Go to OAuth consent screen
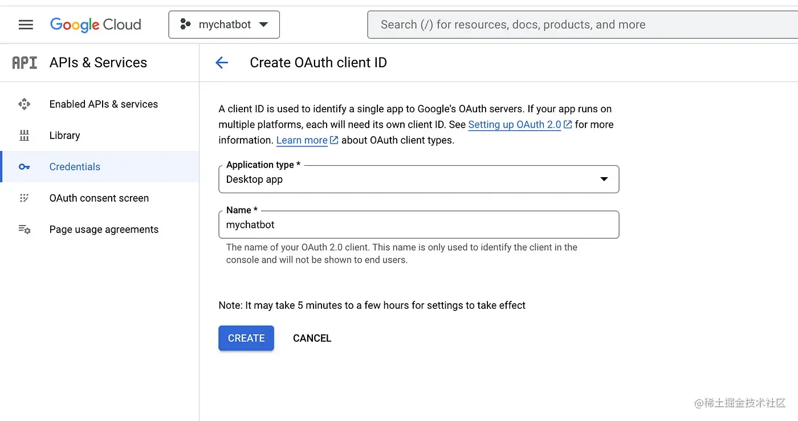Screen dimensions: 798x421 [99, 198]
